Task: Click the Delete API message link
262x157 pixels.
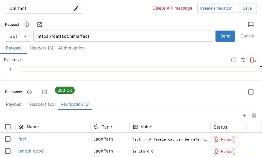Action: tap(172, 8)
